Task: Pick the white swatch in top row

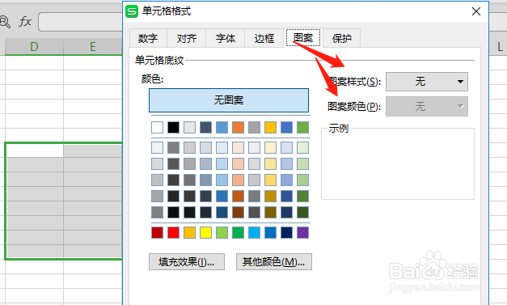Action: pos(157,128)
